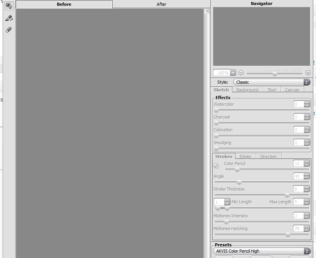Click the zoom out minus icon

(x=241, y=73)
